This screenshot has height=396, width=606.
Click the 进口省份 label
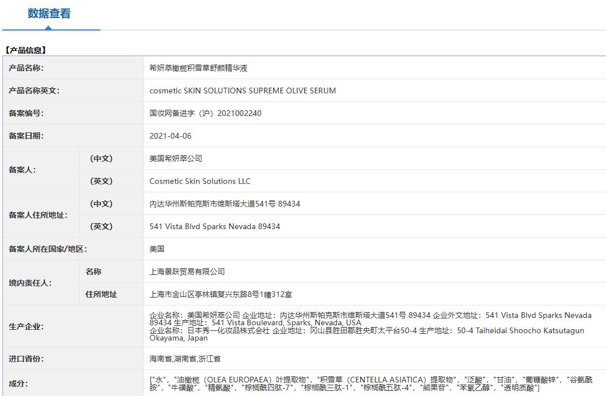click(26, 359)
